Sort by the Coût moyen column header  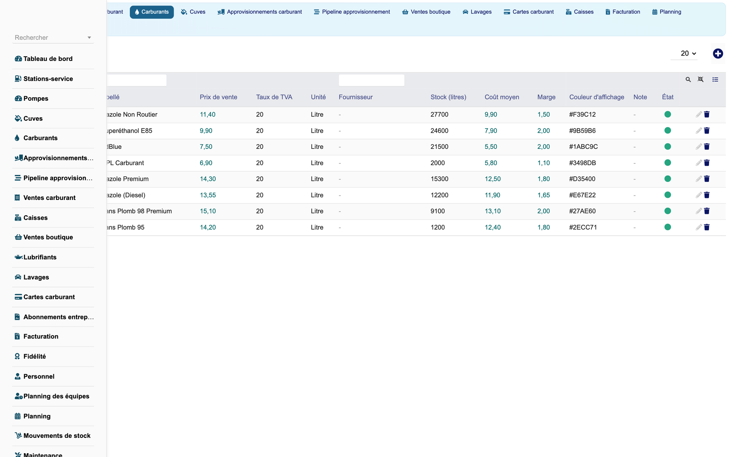pyautogui.click(x=501, y=97)
